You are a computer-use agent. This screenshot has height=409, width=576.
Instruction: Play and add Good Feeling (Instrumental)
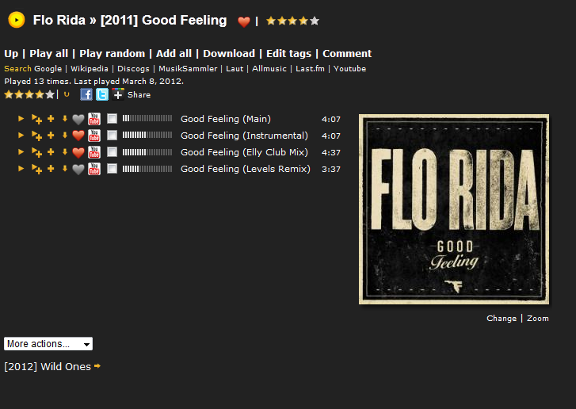[36, 136]
